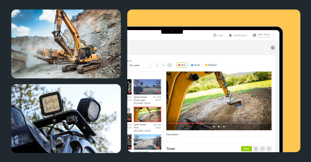This screenshot has width=311, height=162.
Task: Go to next date range arrow
Action: pos(163,65)
